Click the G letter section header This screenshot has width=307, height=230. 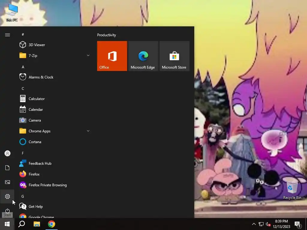[23, 196]
